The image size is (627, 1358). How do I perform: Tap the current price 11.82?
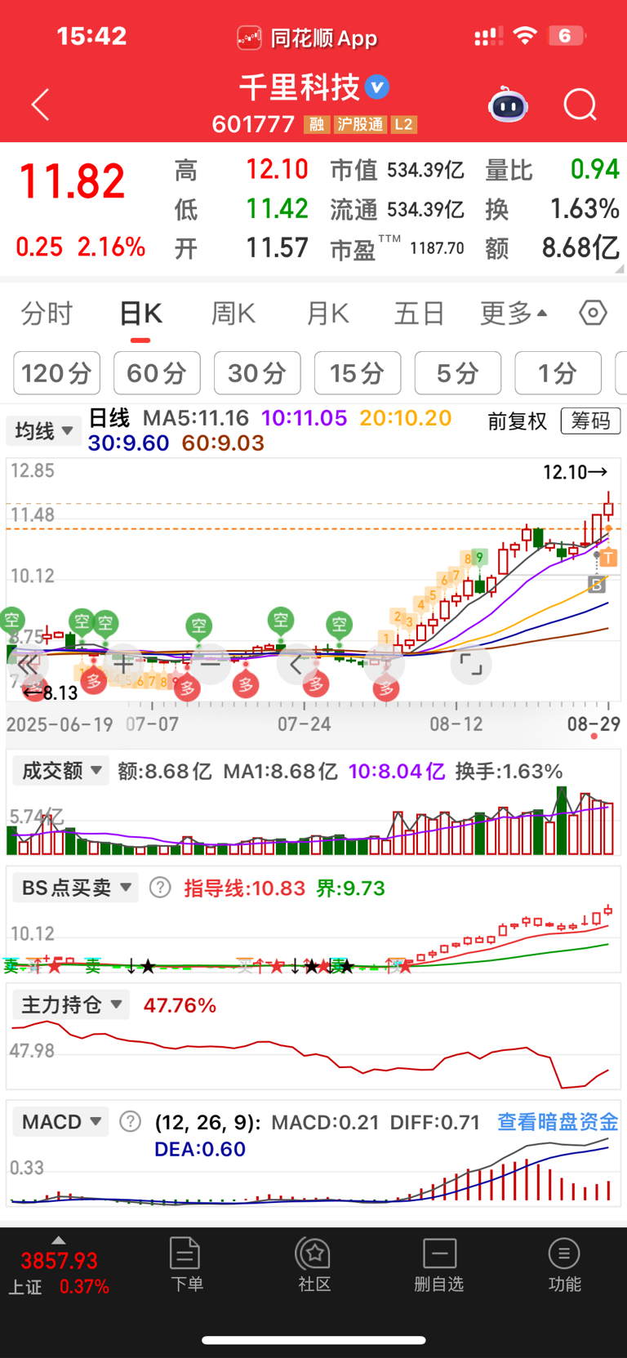(x=72, y=181)
